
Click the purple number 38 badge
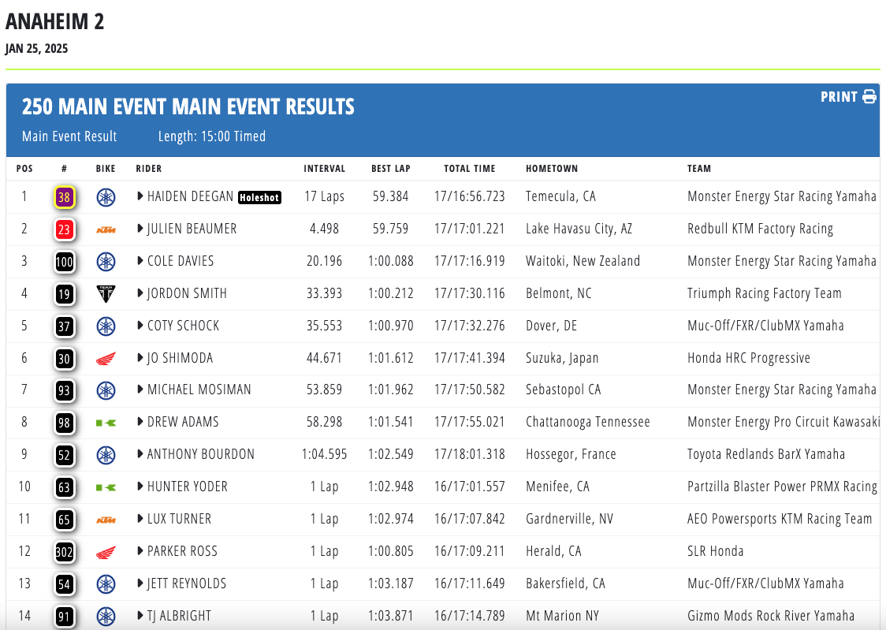pyautogui.click(x=65, y=197)
